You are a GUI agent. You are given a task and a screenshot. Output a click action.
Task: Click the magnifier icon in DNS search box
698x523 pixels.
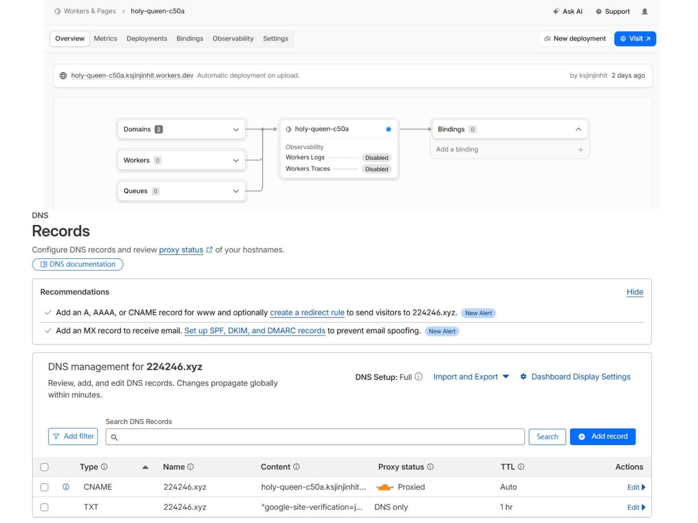tap(115, 437)
